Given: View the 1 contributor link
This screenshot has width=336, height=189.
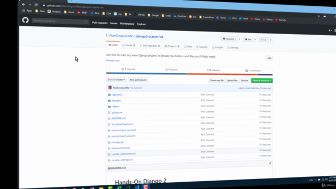Looking at the screenshot, I should 253,70.
